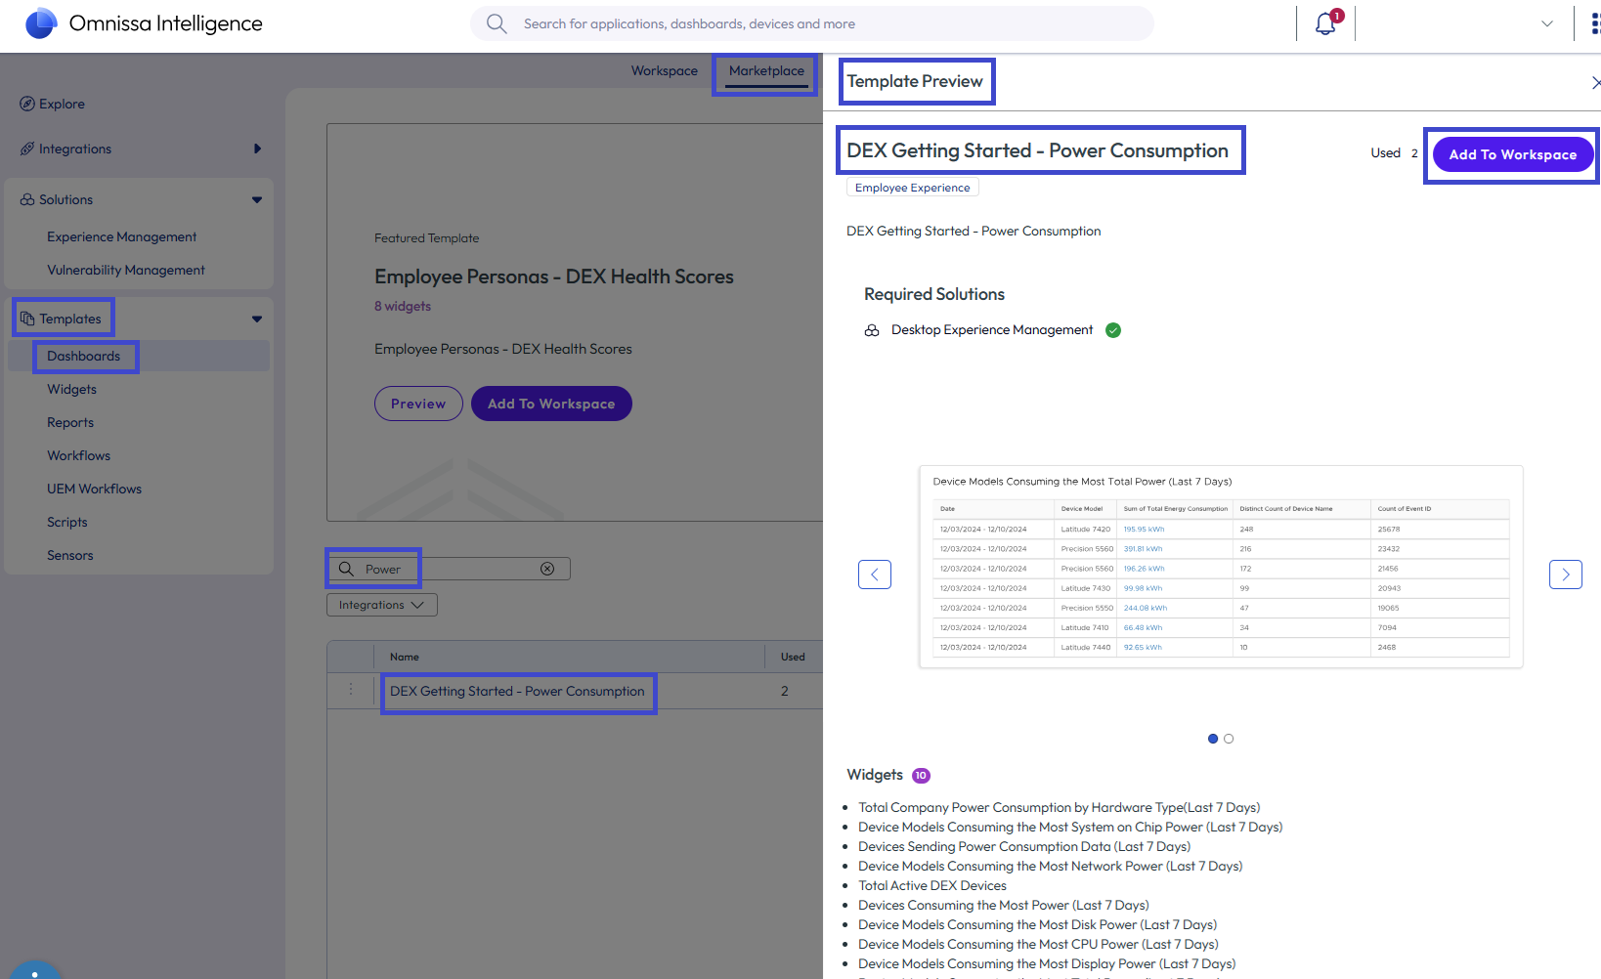Click 'Device Models Consuming the Most Network Power' entry
Screen dimensions: 1601x979
(1051, 866)
